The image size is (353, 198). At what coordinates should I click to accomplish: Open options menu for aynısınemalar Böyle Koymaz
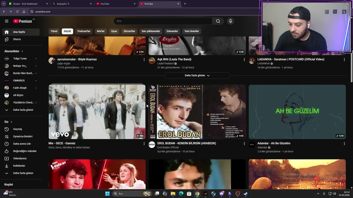[144, 59]
